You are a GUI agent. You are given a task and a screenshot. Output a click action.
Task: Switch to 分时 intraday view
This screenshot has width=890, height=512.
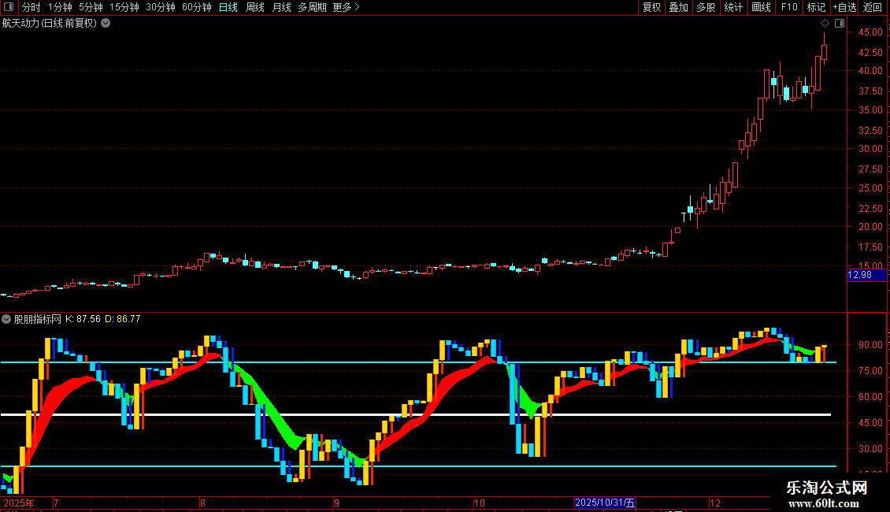(x=32, y=7)
